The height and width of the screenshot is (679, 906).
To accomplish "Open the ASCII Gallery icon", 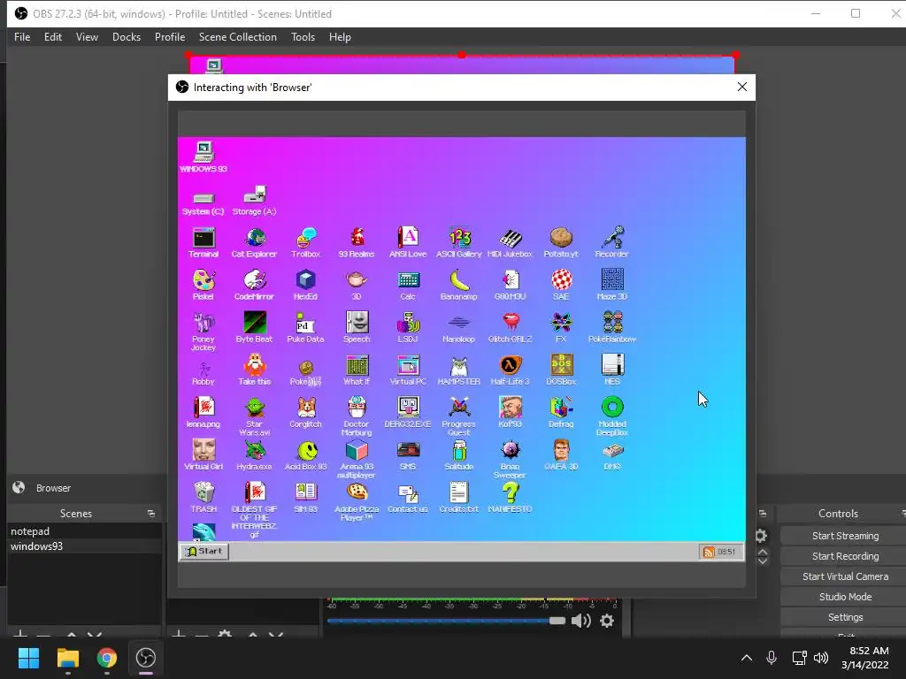I will click(459, 242).
